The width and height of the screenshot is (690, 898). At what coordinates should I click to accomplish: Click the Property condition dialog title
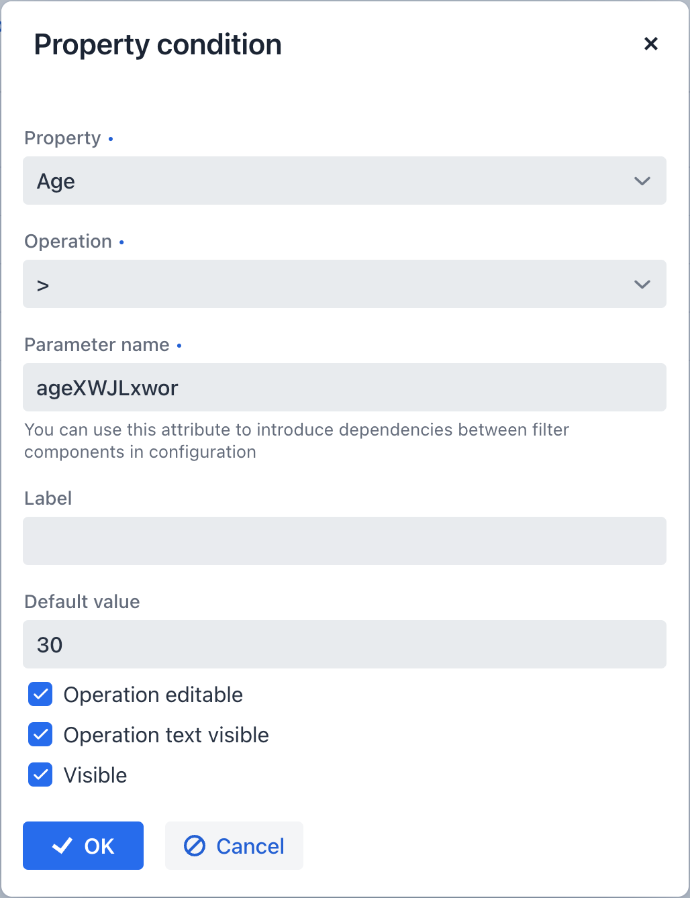[x=158, y=44]
